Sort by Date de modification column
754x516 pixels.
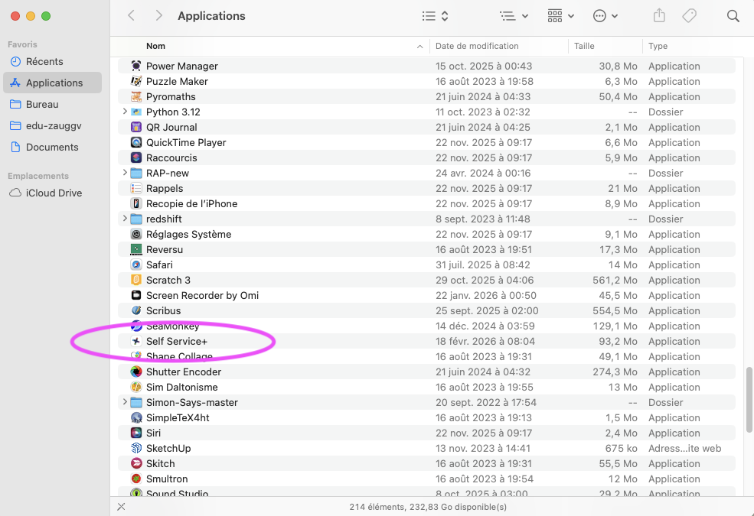tap(477, 46)
